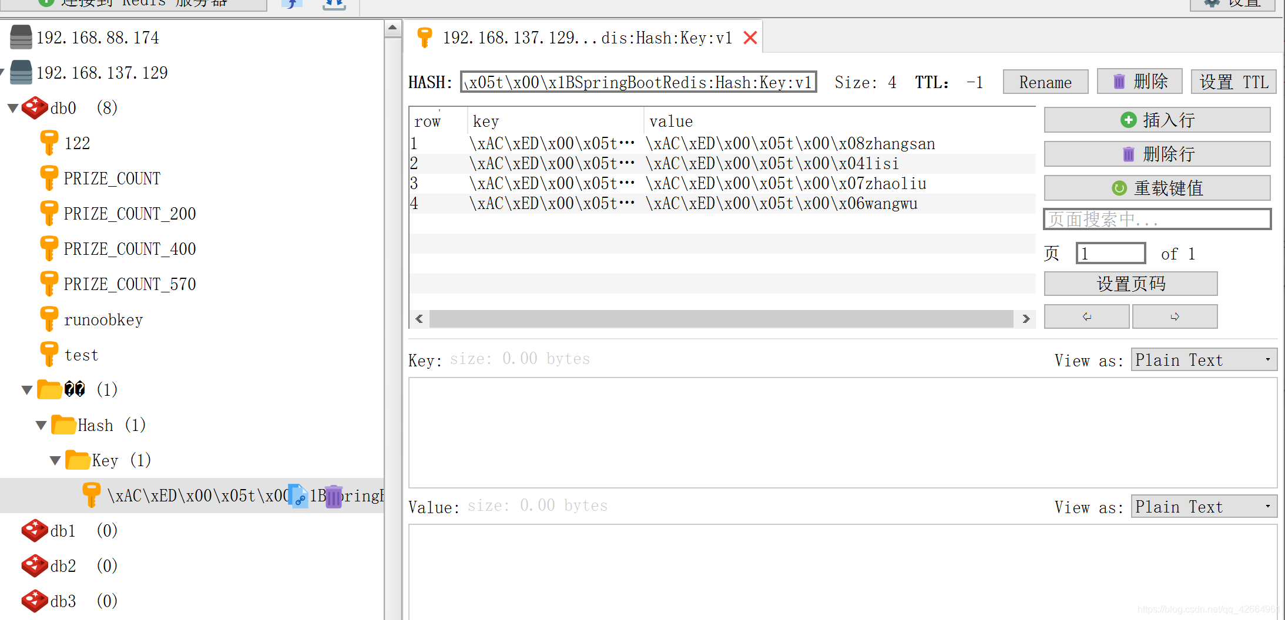
Task: Click the table scroll right arrow
Action: tap(1026, 319)
